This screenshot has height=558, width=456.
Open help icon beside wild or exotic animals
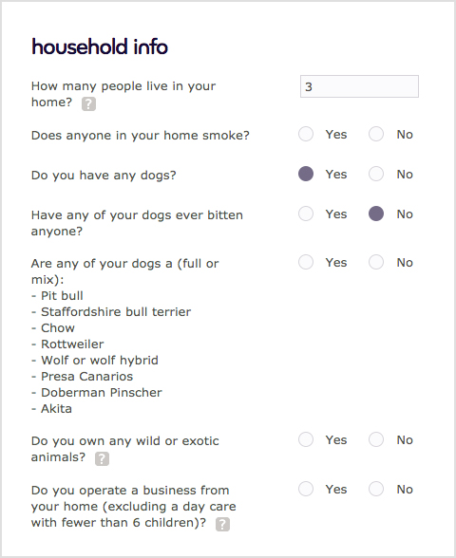coord(102,458)
